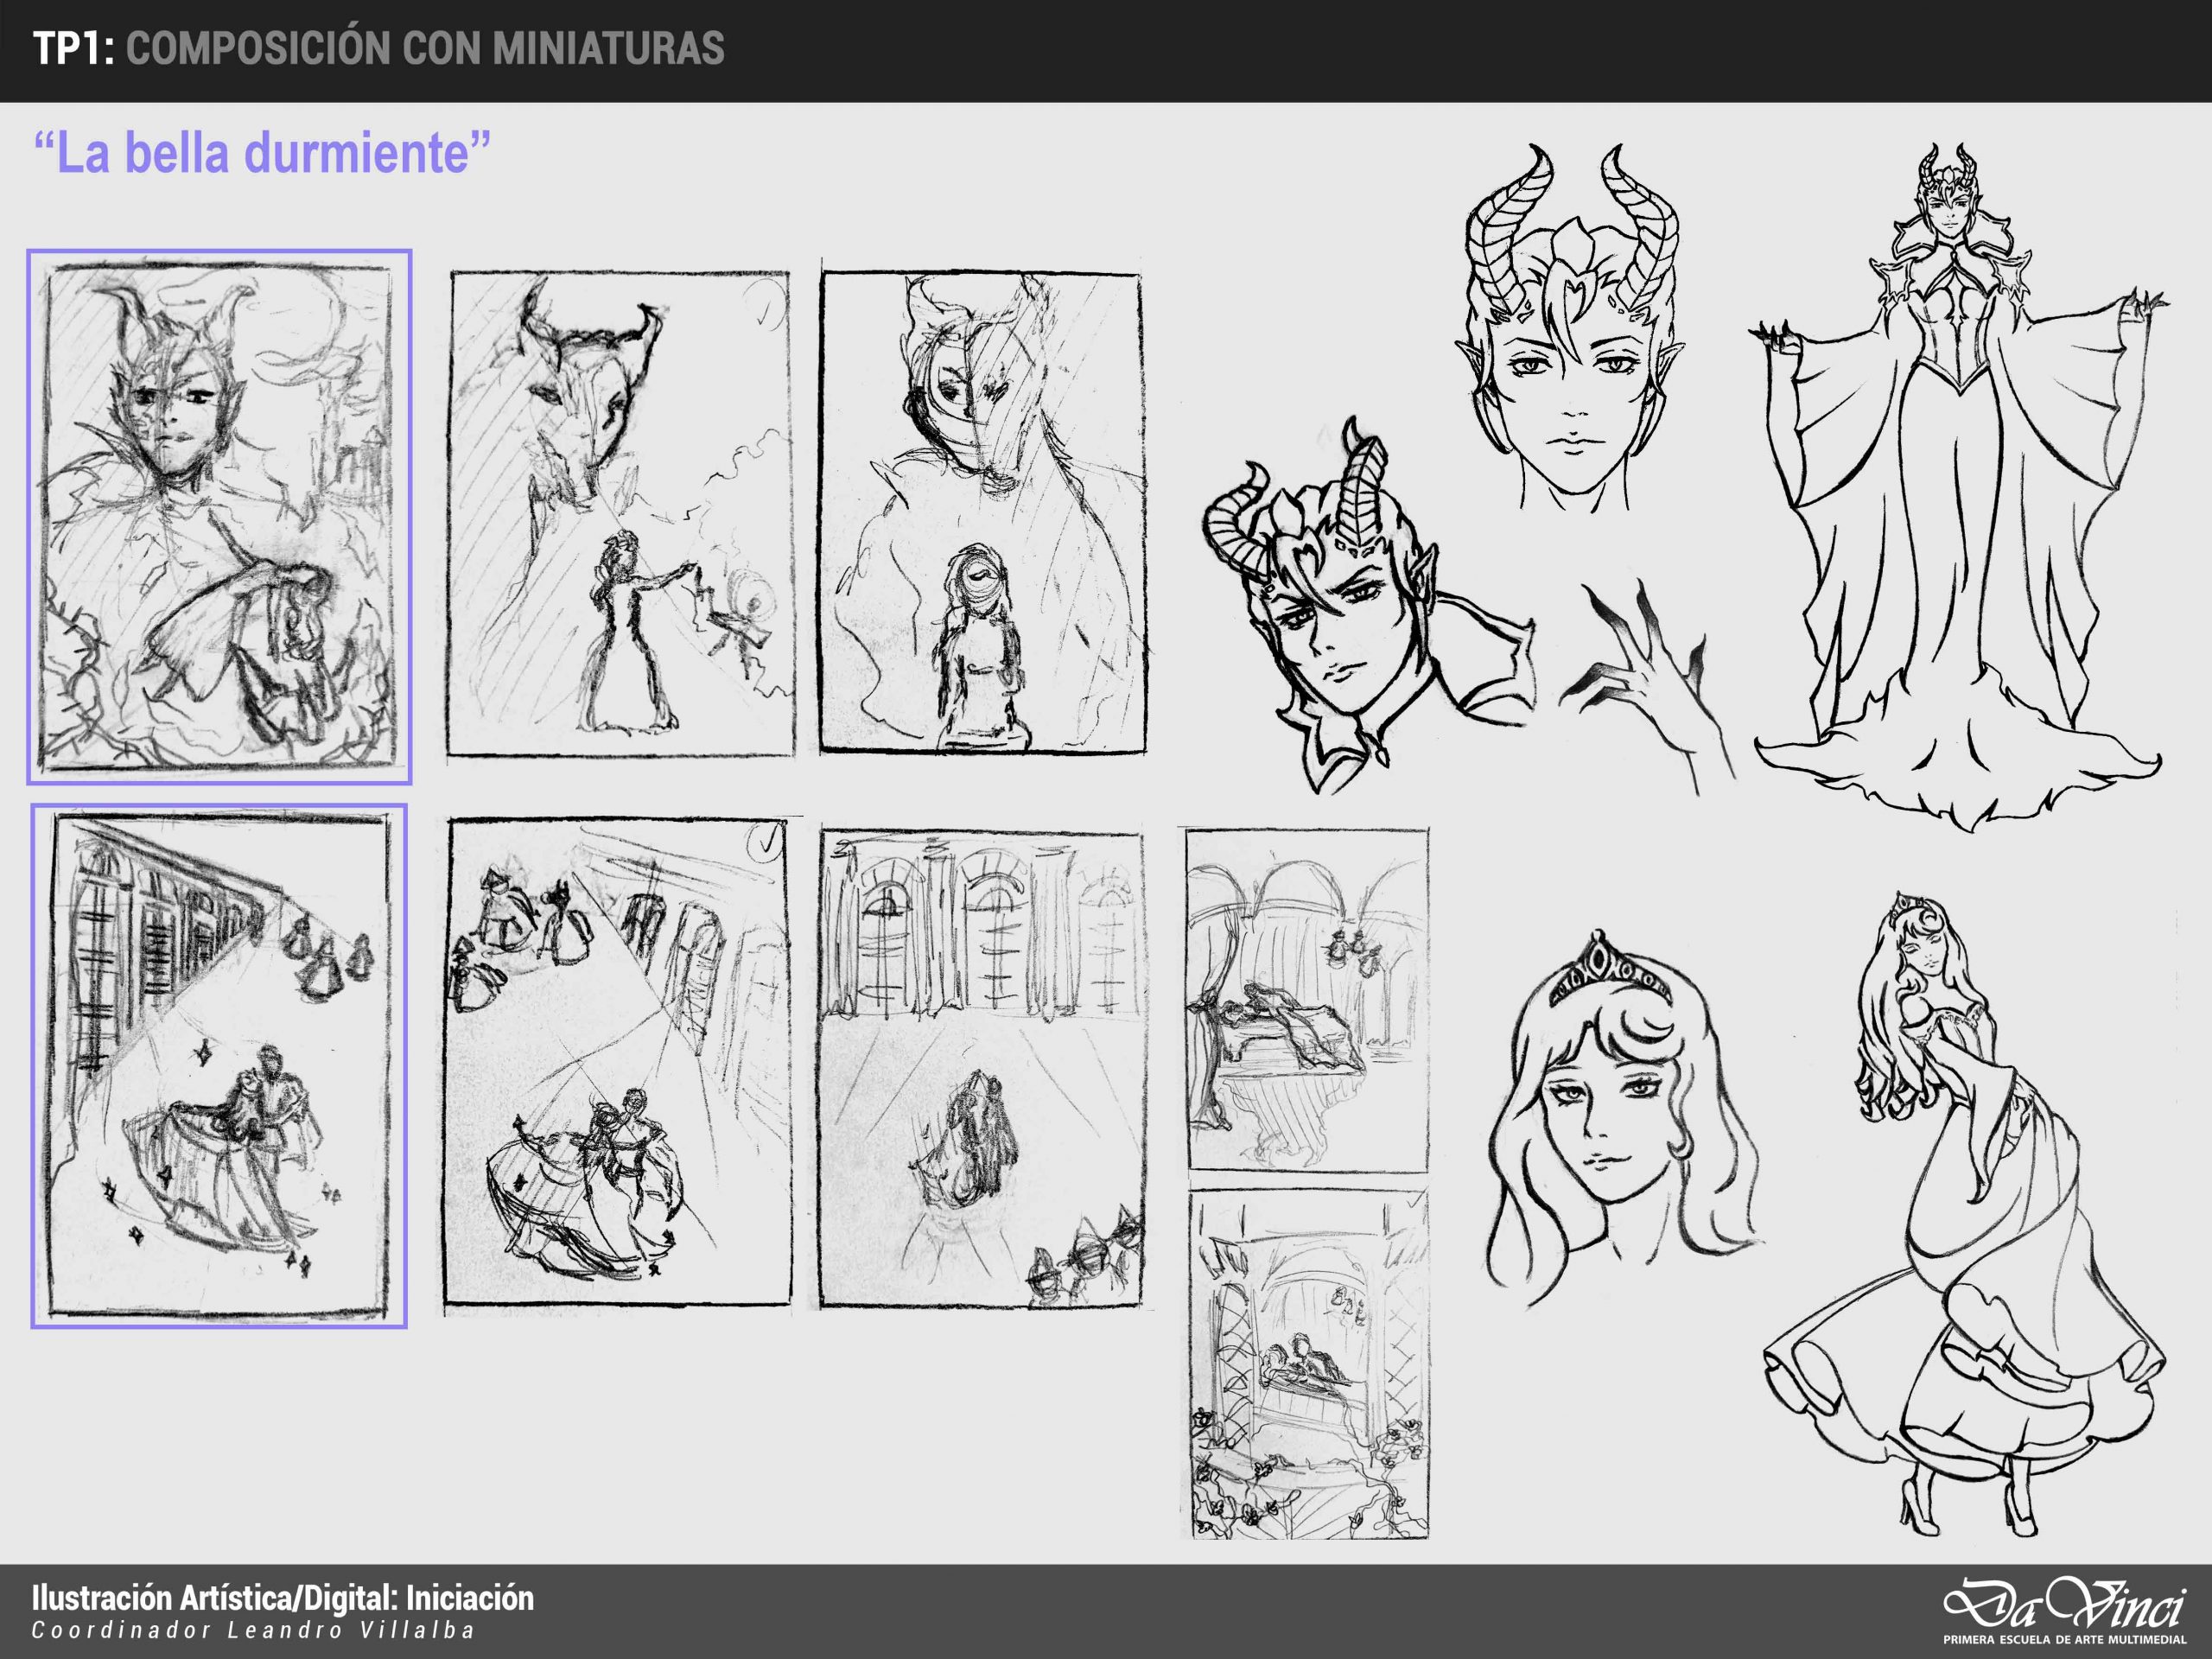
Task: Click the highlighted horned villain closeup thumbnail
Action: [219, 516]
